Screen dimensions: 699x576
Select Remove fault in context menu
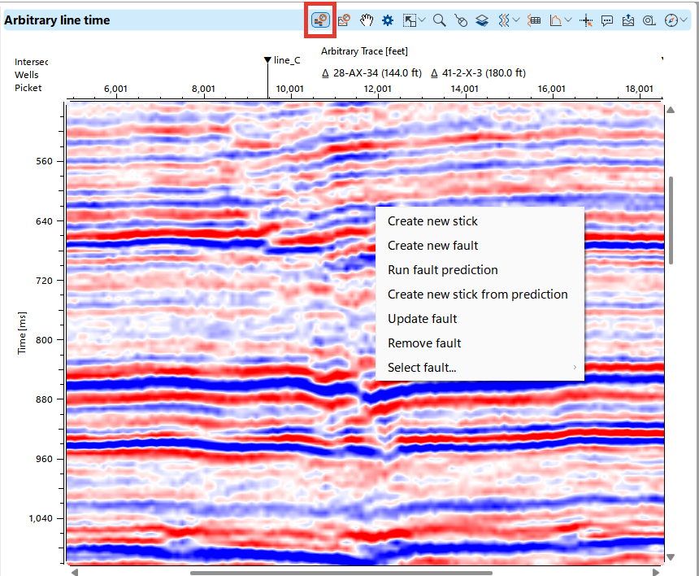pyautogui.click(x=424, y=343)
